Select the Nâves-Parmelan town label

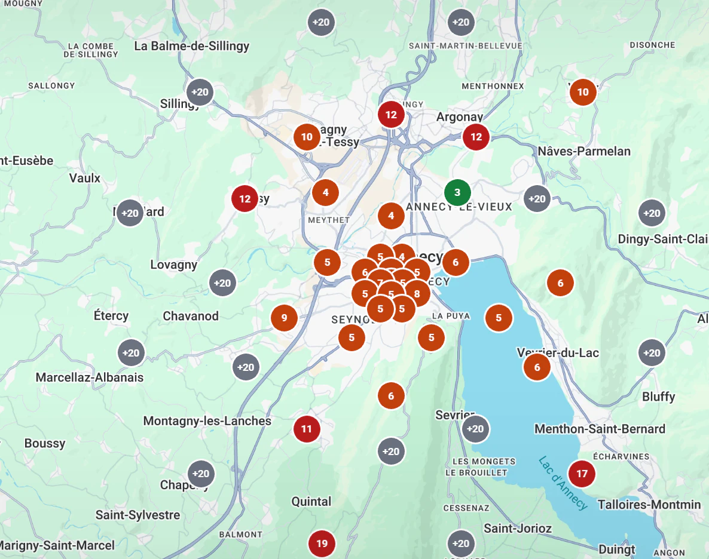[x=584, y=151]
